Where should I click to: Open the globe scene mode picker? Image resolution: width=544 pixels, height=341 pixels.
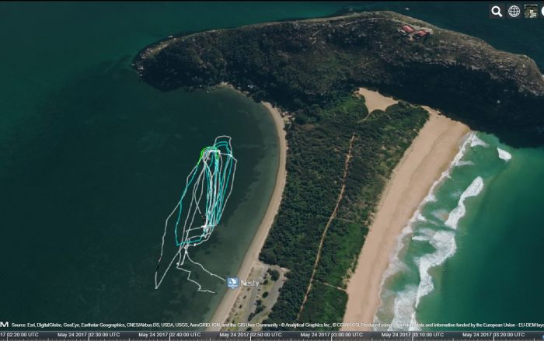(x=514, y=11)
